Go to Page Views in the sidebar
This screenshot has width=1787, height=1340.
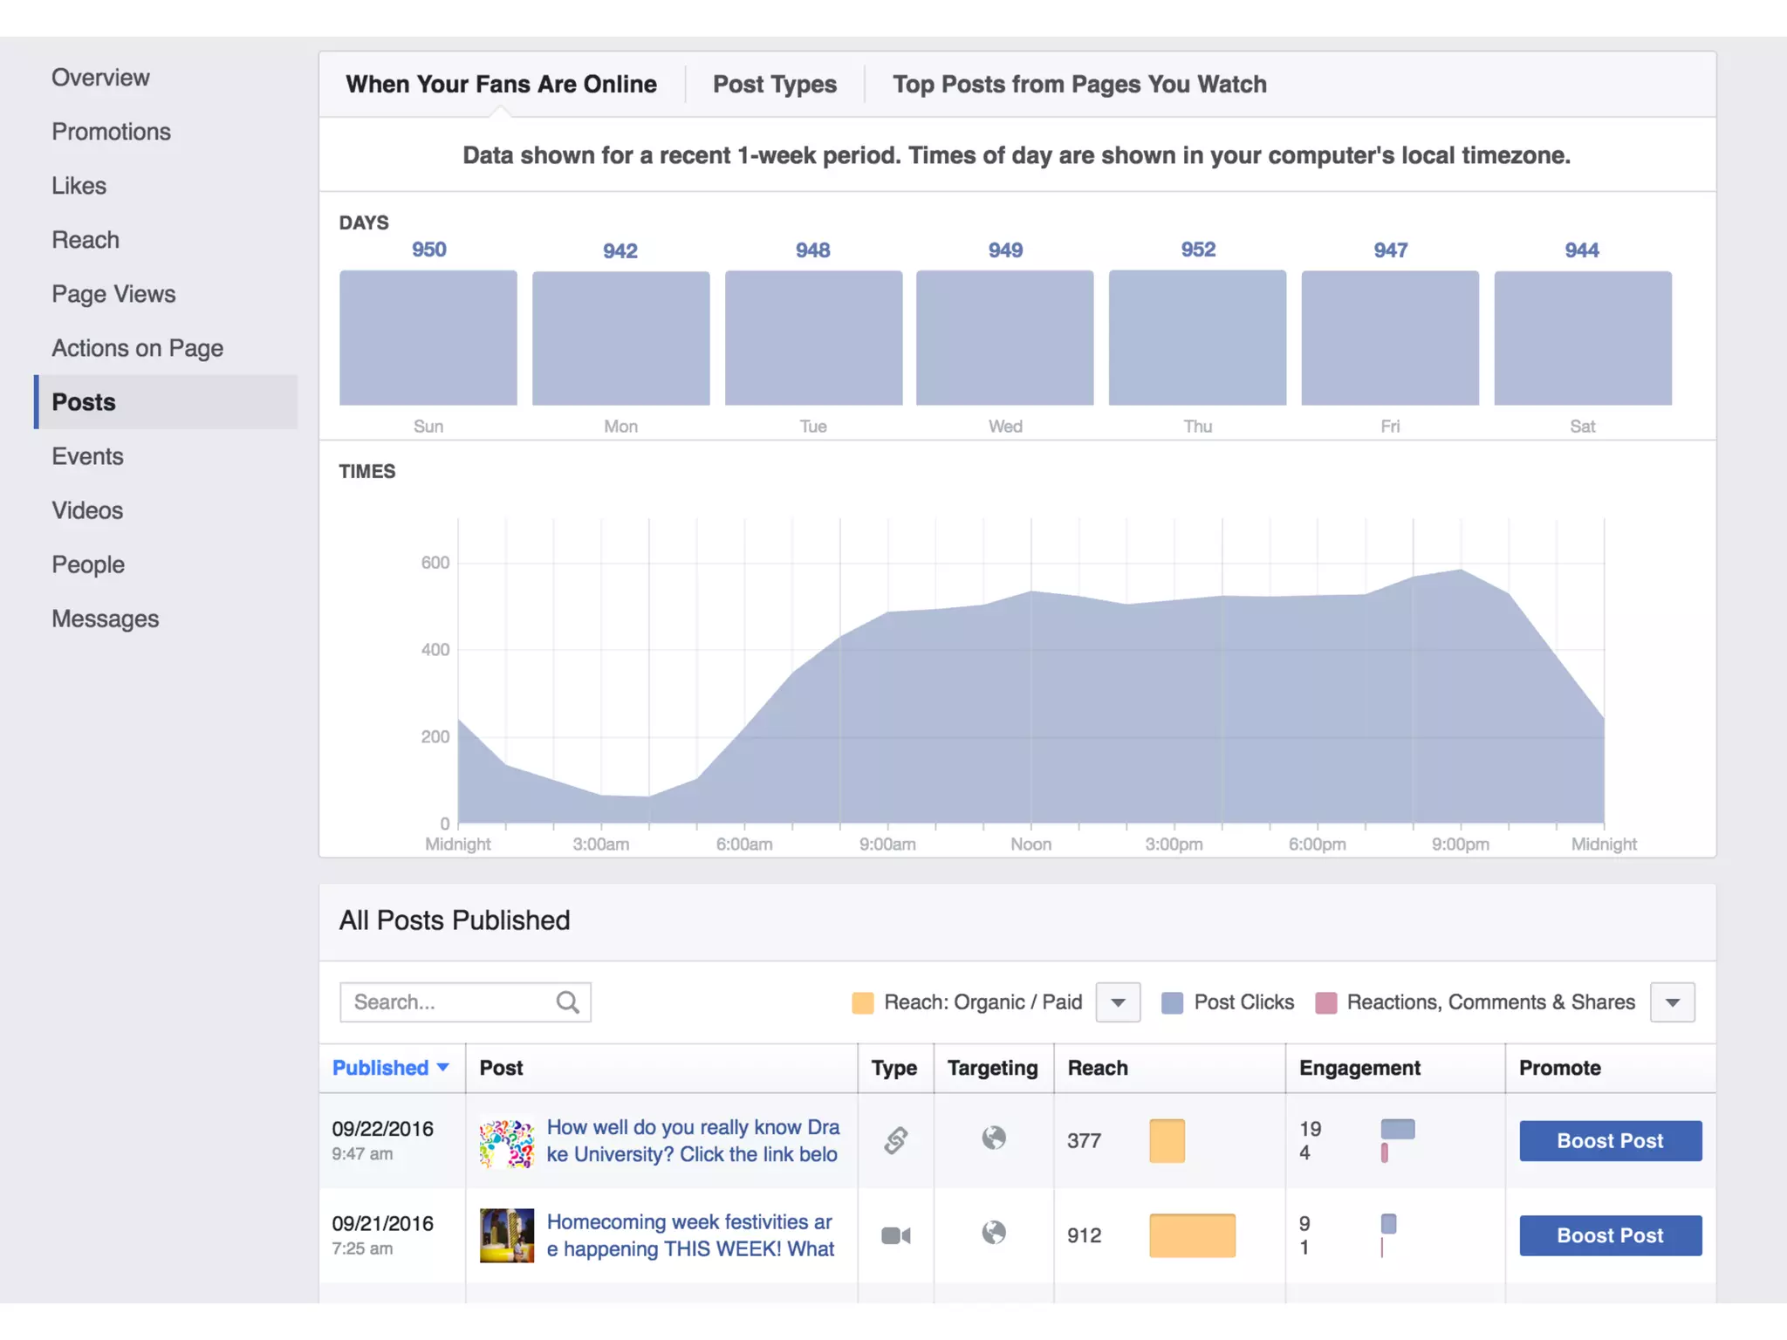point(113,294)
